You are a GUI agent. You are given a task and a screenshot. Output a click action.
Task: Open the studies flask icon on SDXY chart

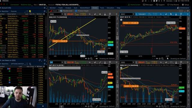(x=176, y=14)
